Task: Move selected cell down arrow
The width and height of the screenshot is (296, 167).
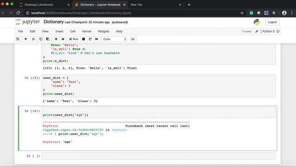Action: [x=63, y=39]
